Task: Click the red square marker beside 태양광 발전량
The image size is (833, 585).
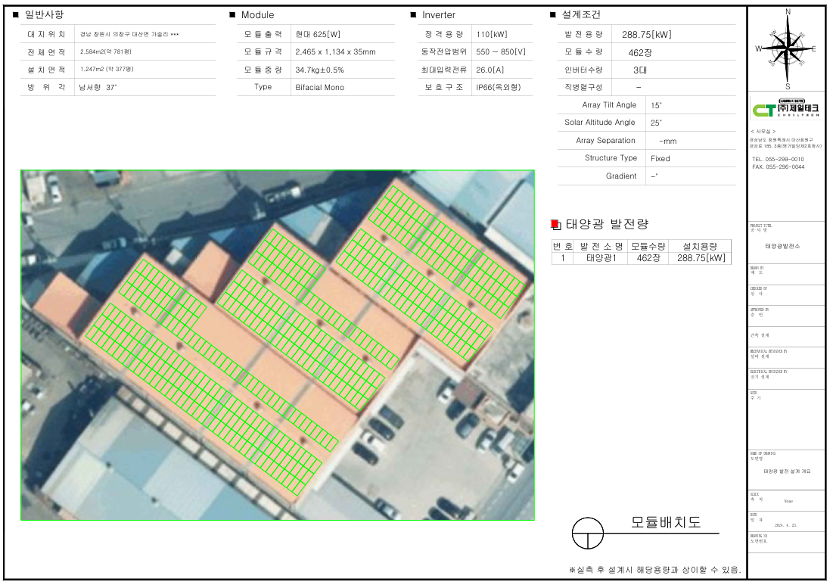Action: (x=555, y=224)
